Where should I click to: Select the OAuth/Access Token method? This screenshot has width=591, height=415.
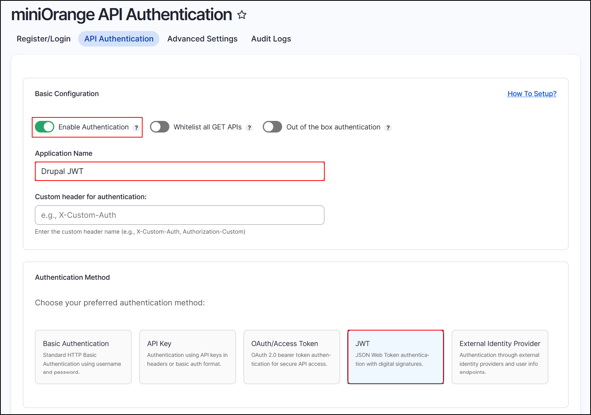[291, 356]
